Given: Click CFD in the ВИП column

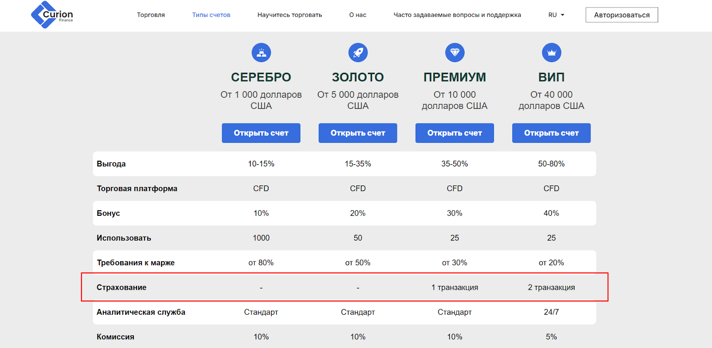Looking at the screenshot, I should (x=551, y=189).
